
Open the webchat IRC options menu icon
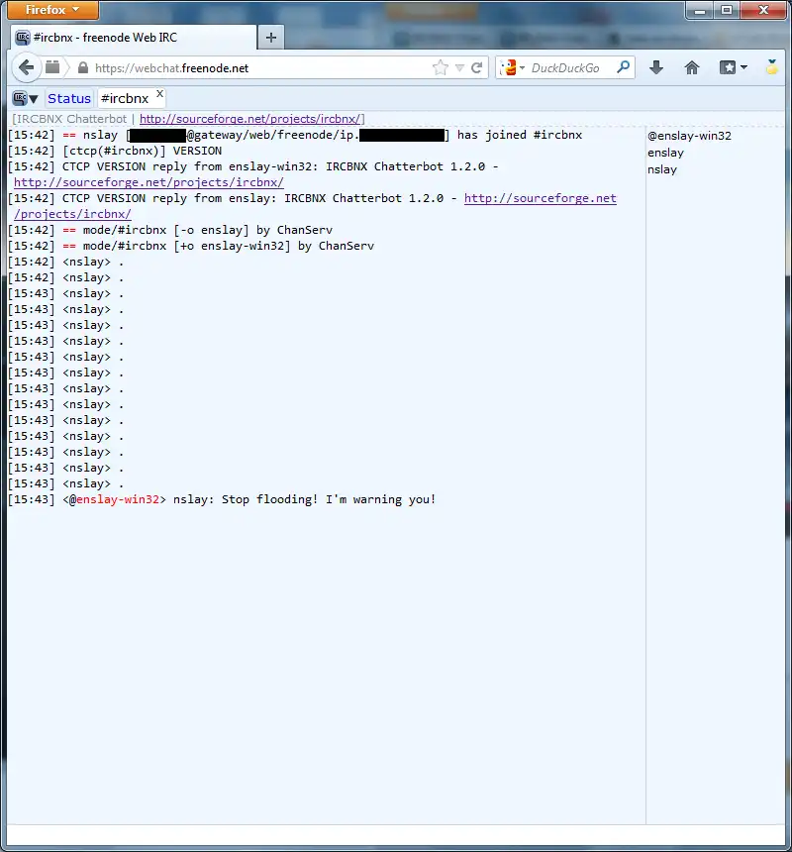pyautogui.click(x=25, y=98)
